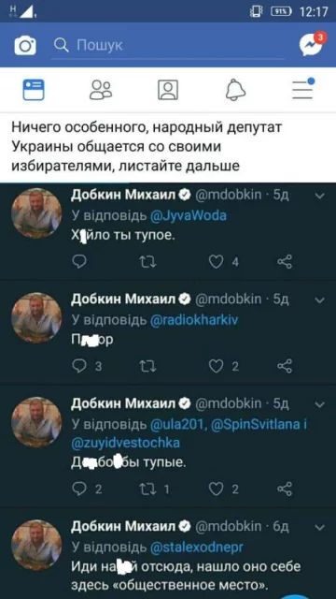Open the Friends requests tab
336x599 pixels.
point(101,90)
